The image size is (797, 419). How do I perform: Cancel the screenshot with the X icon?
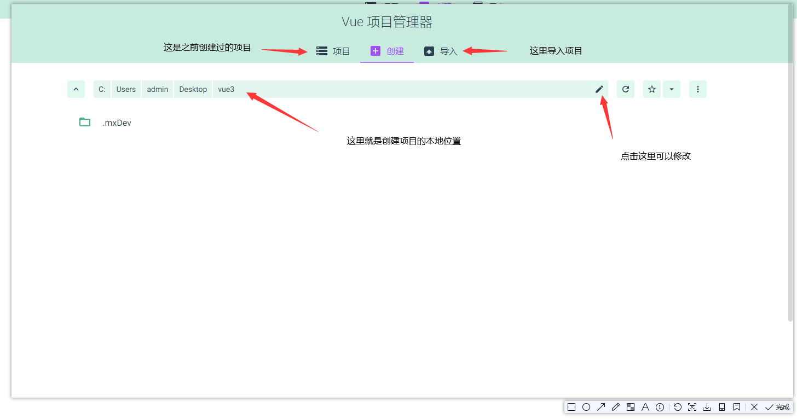pyautogui.click(x=754, y=407)
